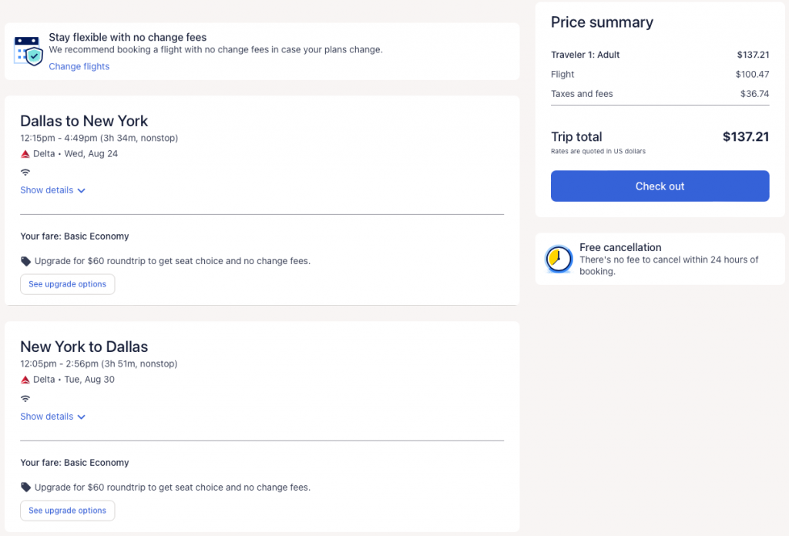Click the Trip total amount $137.21

coord(745,137)
